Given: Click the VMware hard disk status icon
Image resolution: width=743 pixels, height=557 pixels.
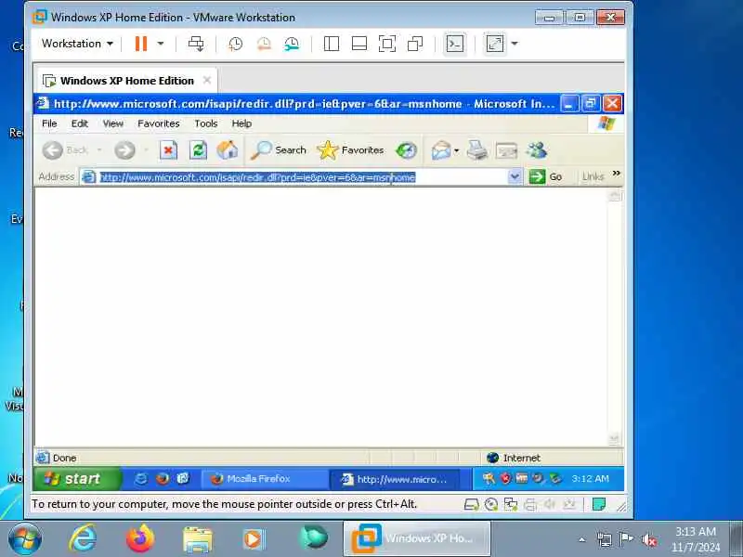Looking at the screenshot, I should (x=471, y=505).
